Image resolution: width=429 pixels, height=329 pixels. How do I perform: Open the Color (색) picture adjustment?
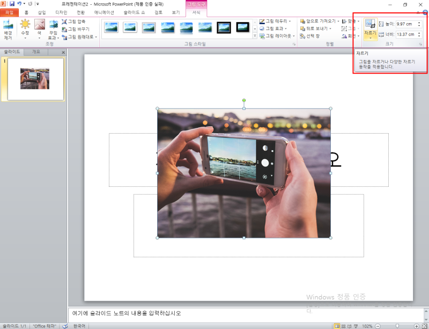[x=39, y=30]
